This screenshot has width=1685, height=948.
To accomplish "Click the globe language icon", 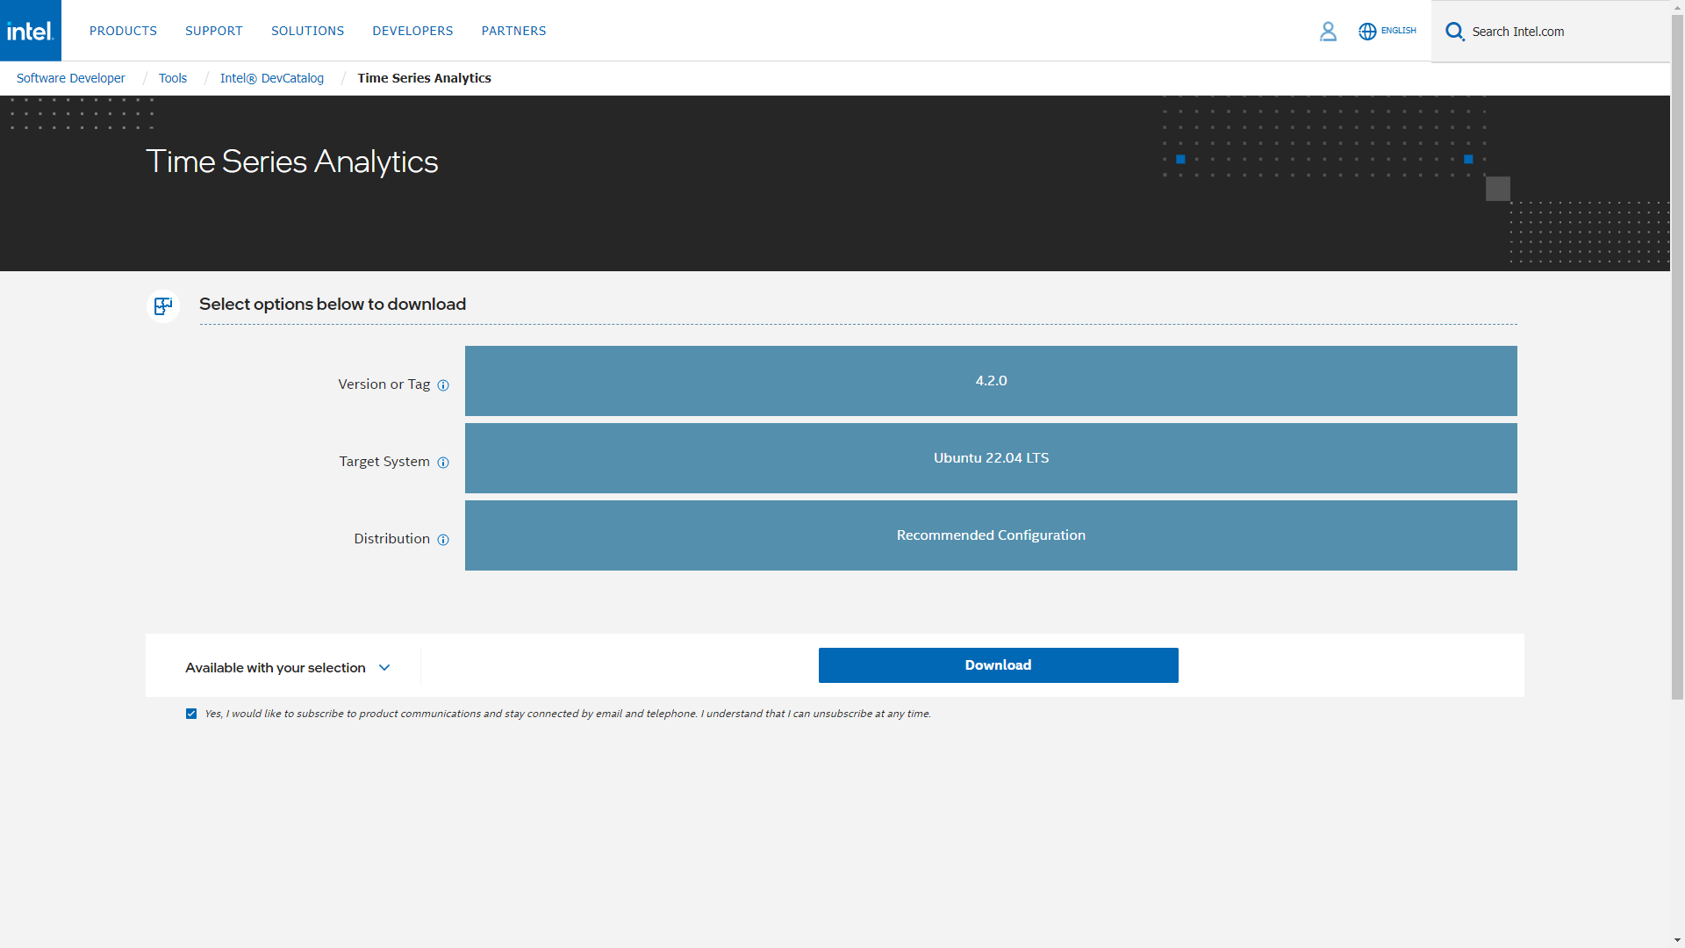I will click(1367, 32).
